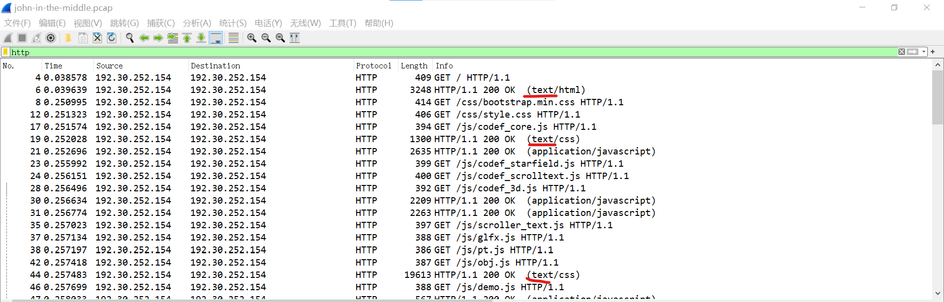Sort packets by the Protocol column header

coord(376,65)
